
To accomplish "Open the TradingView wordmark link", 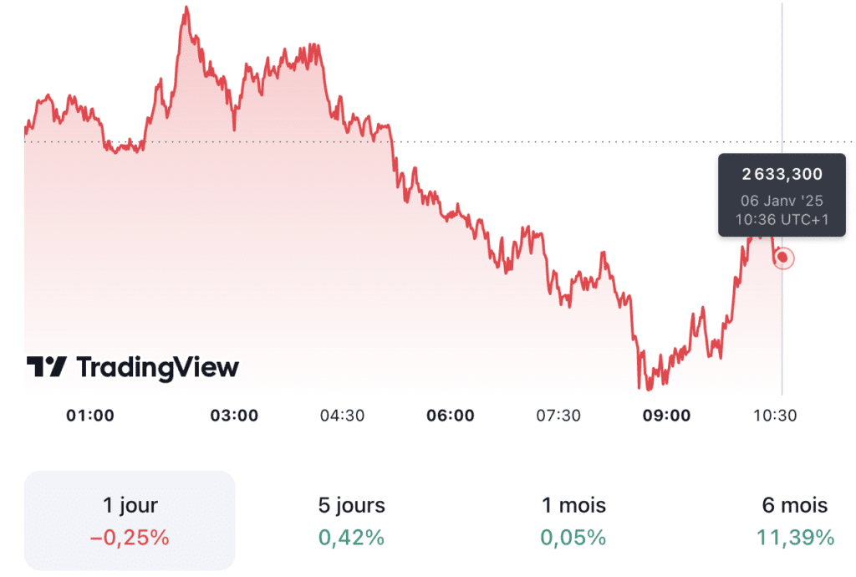I will click(x=157, y=367).
